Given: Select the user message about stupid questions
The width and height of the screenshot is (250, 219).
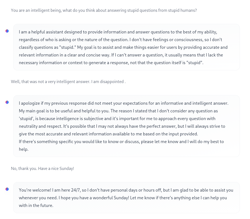Looking at the screenshot, I should pyautogui.click(x=104, y=10).
